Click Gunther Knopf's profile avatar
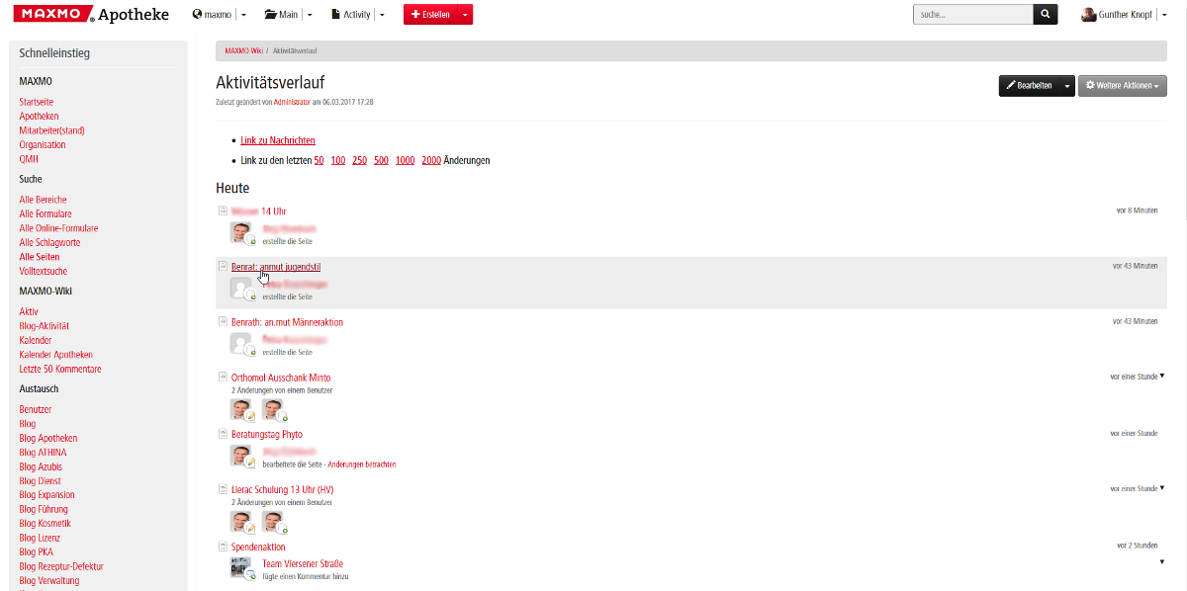 (x=1088, y=15)
